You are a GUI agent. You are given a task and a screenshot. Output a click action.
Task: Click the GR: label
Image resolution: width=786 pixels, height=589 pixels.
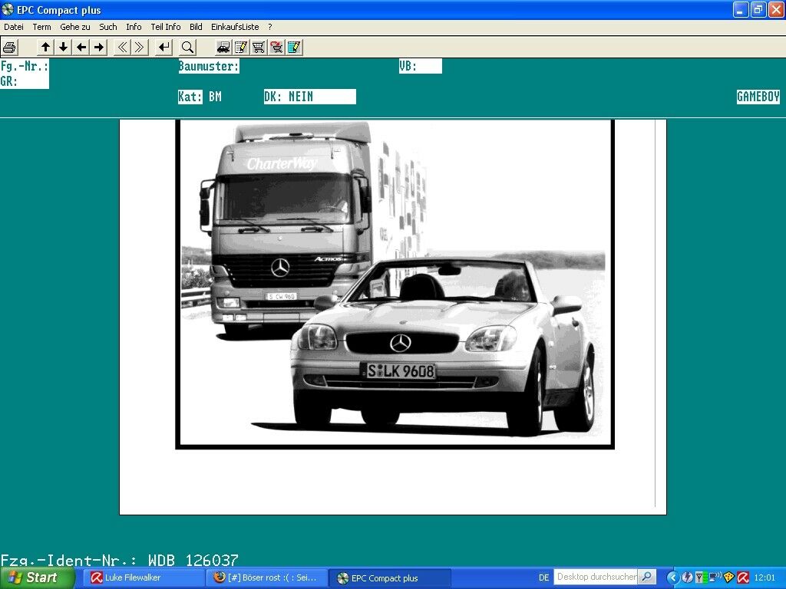[9, 81]
